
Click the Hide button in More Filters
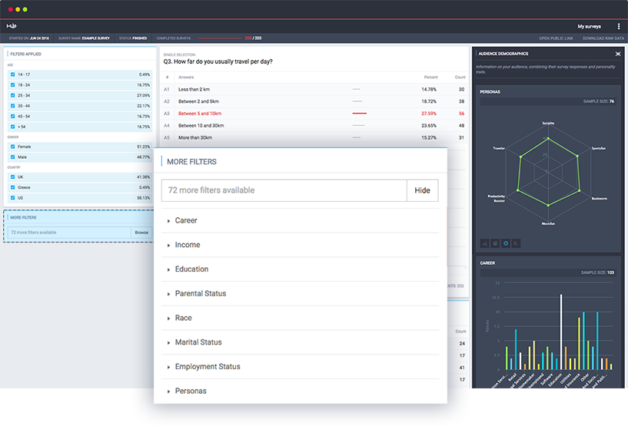422,190
